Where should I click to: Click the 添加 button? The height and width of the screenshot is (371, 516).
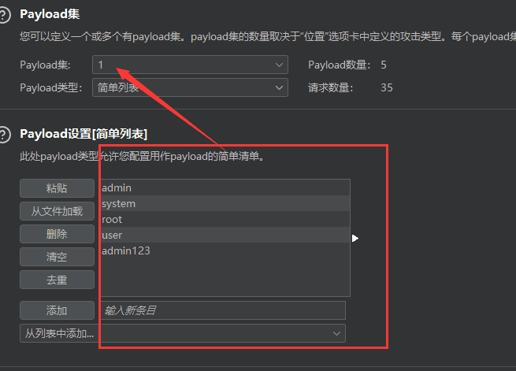click(57, 310)
